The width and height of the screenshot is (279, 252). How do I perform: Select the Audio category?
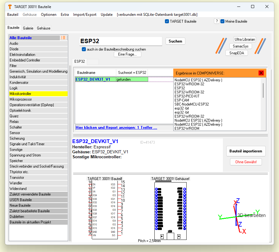[x=38, y=43]
